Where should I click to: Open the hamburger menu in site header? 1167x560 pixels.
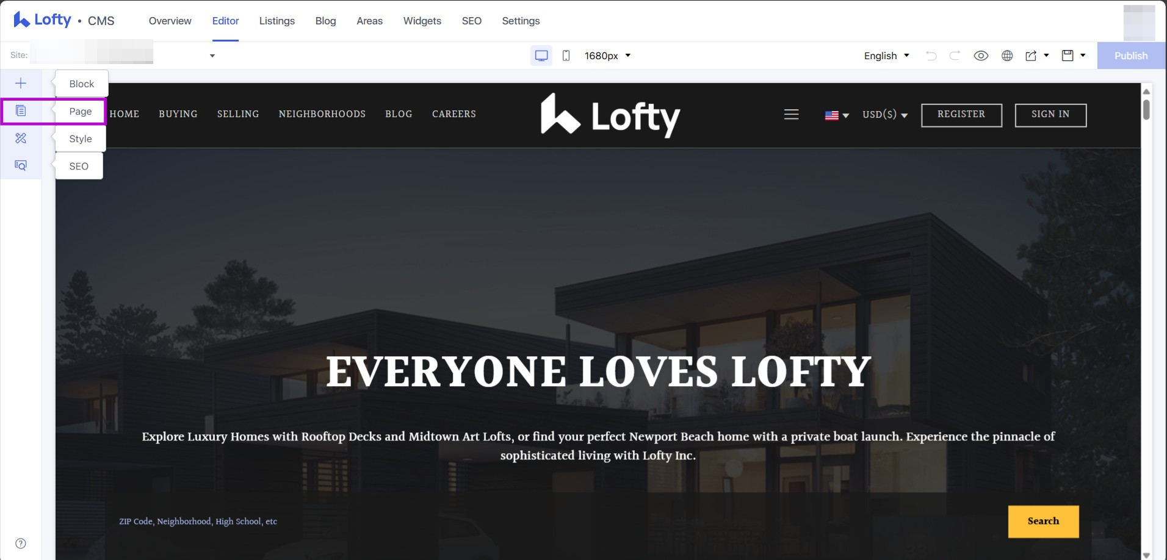[x=791, y=115]
